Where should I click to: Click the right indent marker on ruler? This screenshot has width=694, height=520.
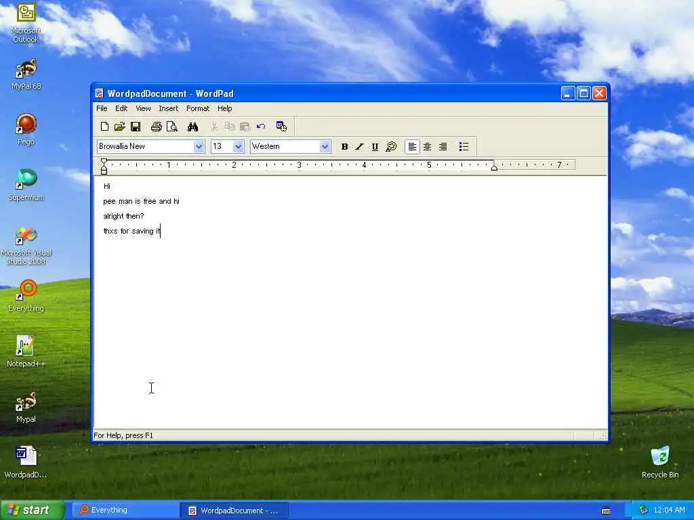494,167
